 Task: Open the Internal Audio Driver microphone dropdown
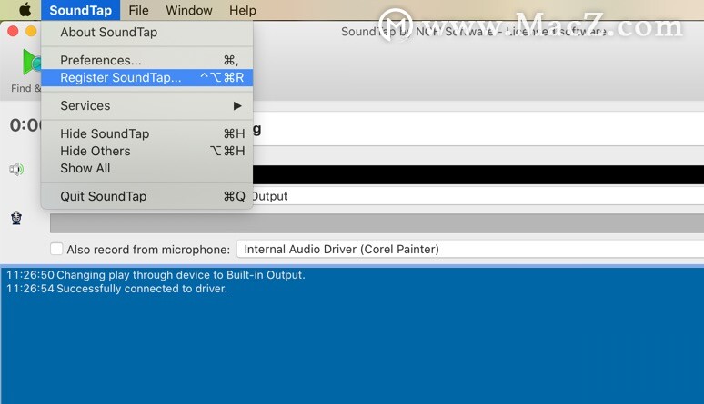[470, 249]
